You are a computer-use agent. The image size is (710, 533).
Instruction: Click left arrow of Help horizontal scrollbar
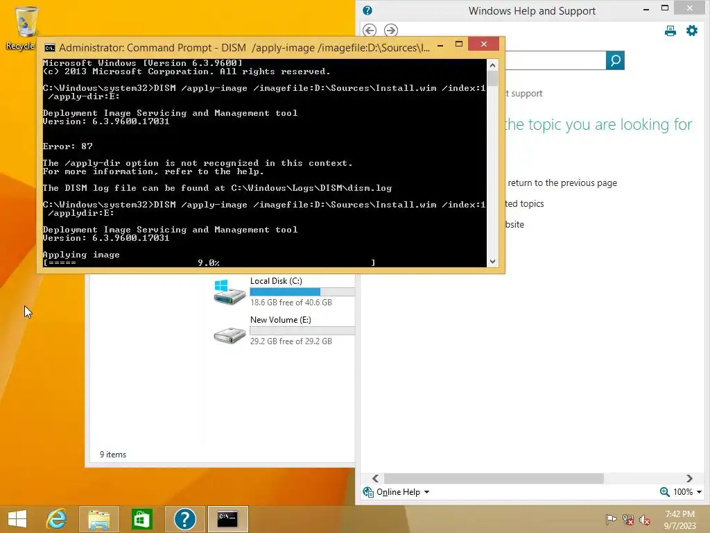pos(375,479)
